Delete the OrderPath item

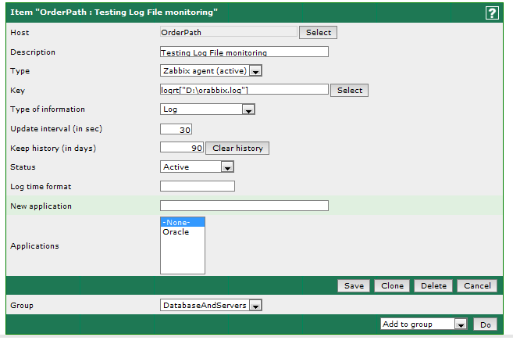pyautogui.click(x=433, y=285)
